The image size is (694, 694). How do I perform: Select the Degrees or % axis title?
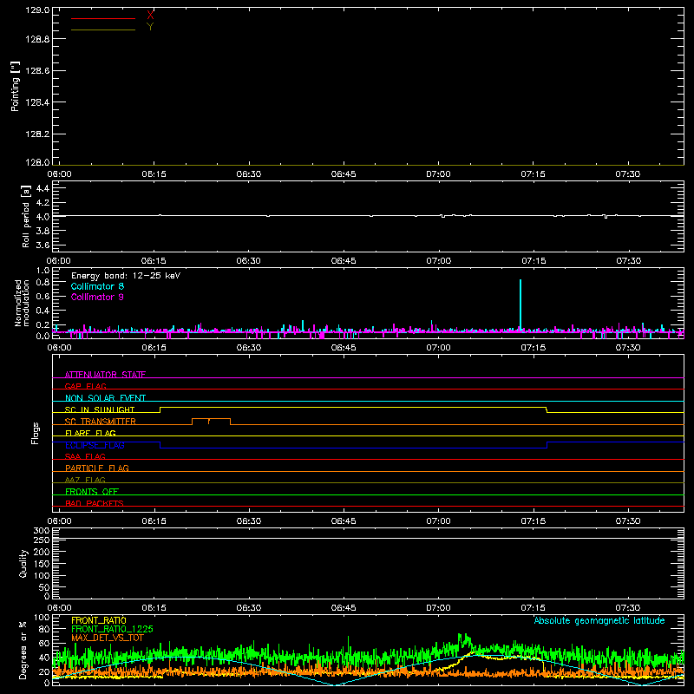23,650
